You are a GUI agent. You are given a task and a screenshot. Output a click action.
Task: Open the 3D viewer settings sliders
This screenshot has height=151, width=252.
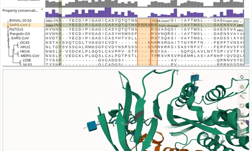[x=242, y=114]
